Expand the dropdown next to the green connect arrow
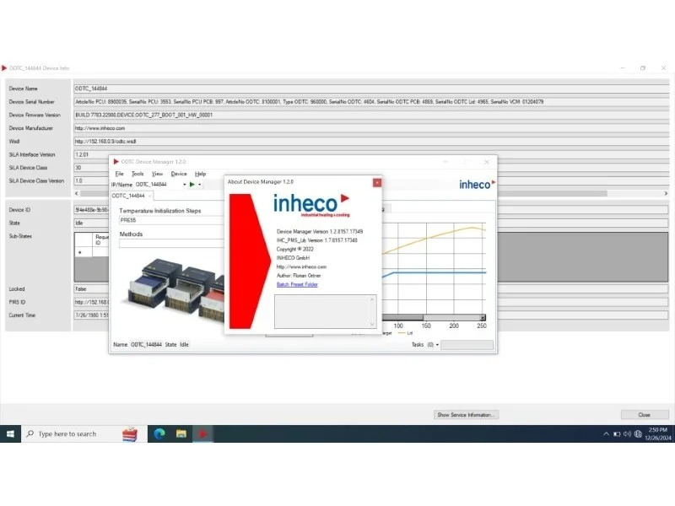This screenshot has width=675, height=506. point(199,185)
